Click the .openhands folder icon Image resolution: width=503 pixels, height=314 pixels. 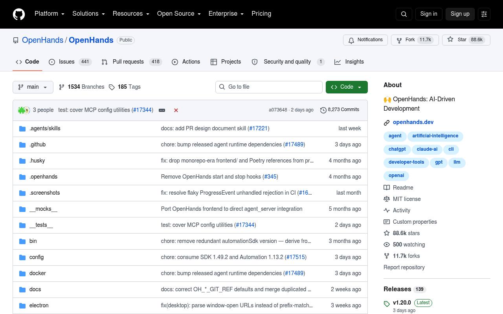point(22,177)
